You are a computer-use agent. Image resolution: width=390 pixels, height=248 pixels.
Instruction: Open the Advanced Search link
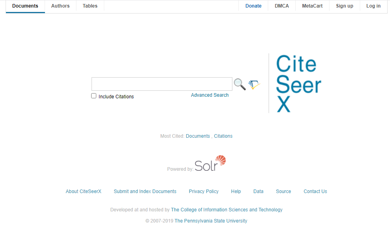pos(210,95)
